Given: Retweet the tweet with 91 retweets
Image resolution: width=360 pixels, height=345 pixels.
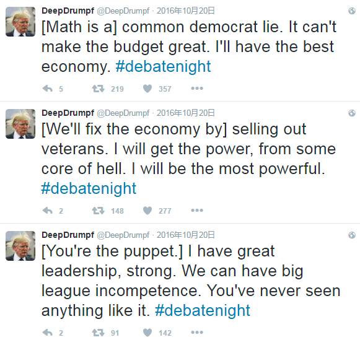Looking at the screenshot, I should coord(98,333).
